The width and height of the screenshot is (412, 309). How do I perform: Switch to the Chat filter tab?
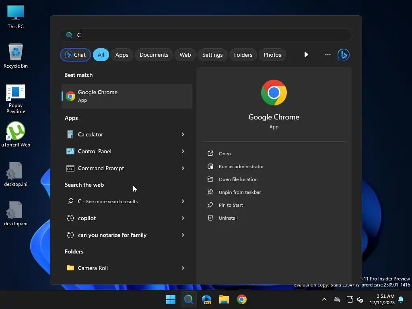pyautogui.click(x=75, y=55)
